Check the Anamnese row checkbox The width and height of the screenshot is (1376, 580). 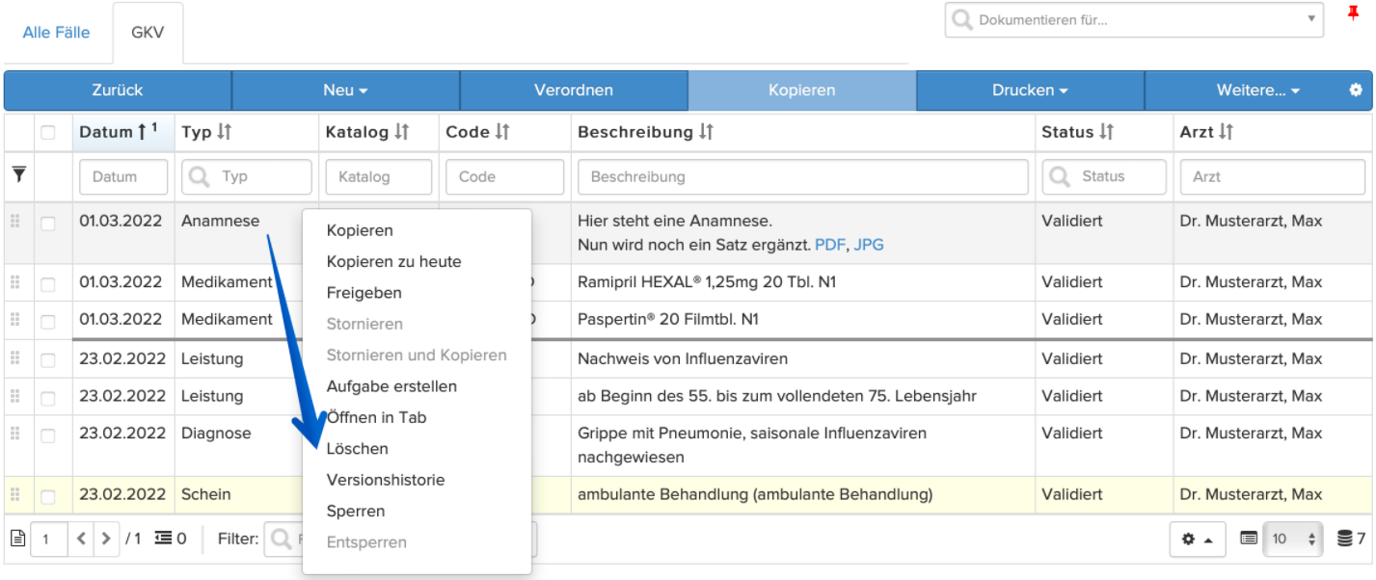pyautogui.click(x=48, y=223)
